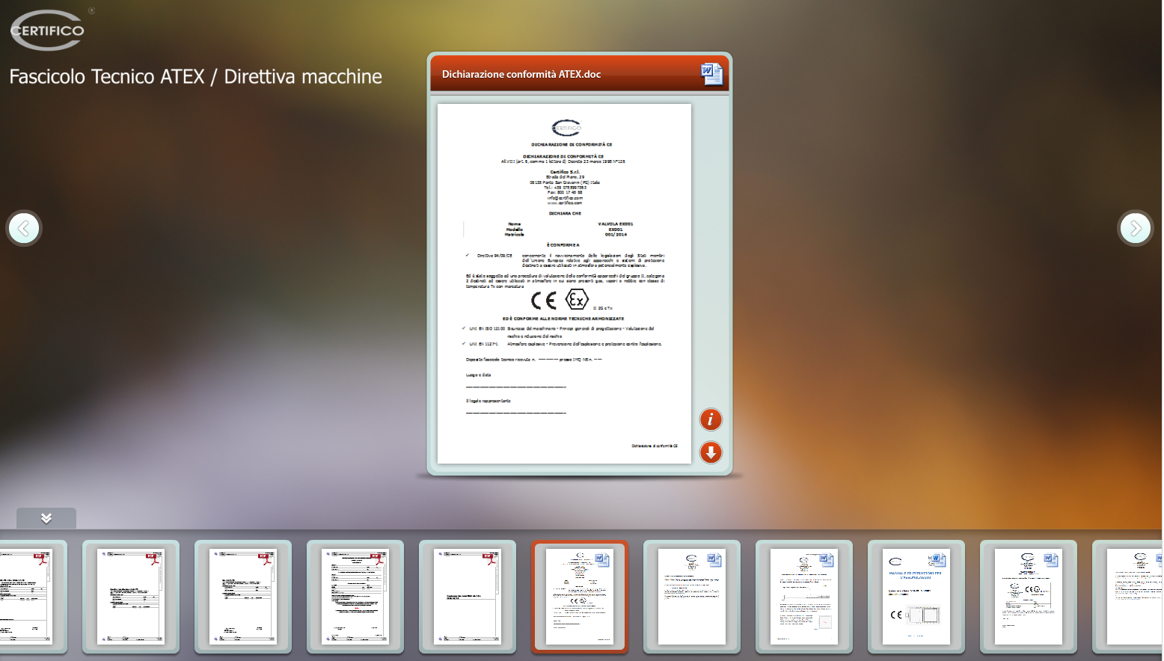Open the manual thumbnail with blue title

916,597
